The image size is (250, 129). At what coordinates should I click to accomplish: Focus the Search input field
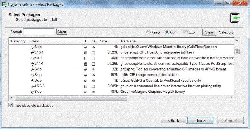point(39,32)
